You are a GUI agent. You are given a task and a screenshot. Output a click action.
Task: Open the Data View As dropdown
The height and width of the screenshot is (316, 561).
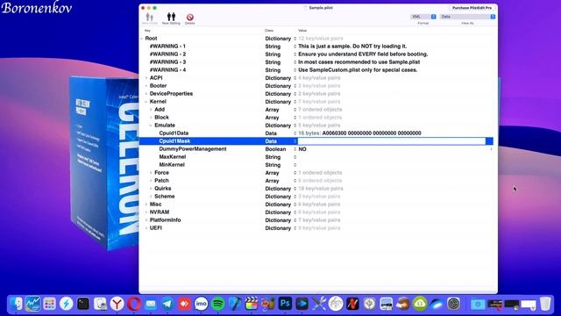[x=467, y=17]
